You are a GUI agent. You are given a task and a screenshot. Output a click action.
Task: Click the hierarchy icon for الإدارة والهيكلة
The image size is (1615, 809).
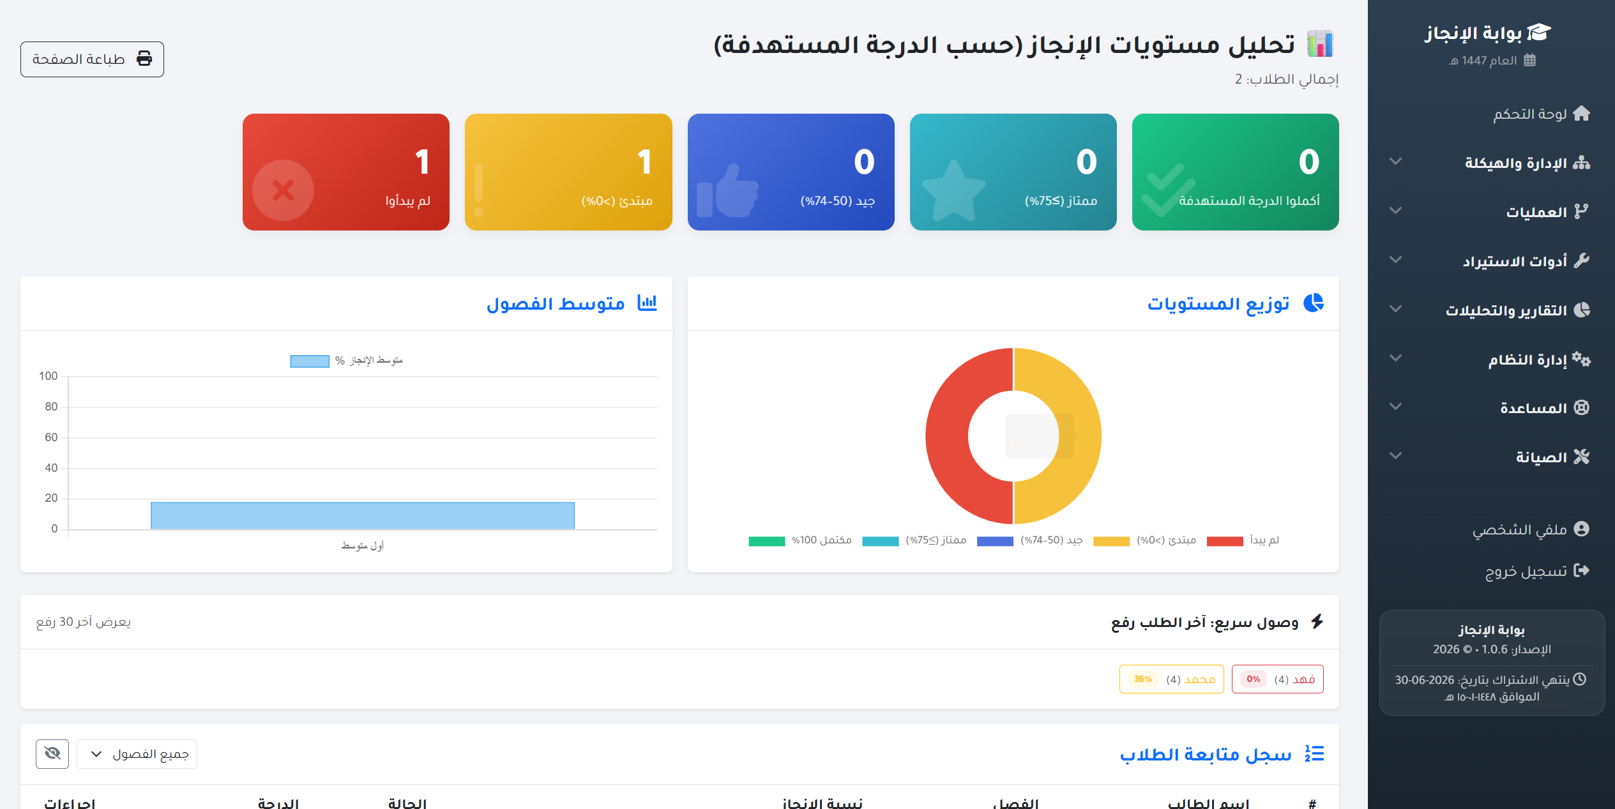point(1581,163)
